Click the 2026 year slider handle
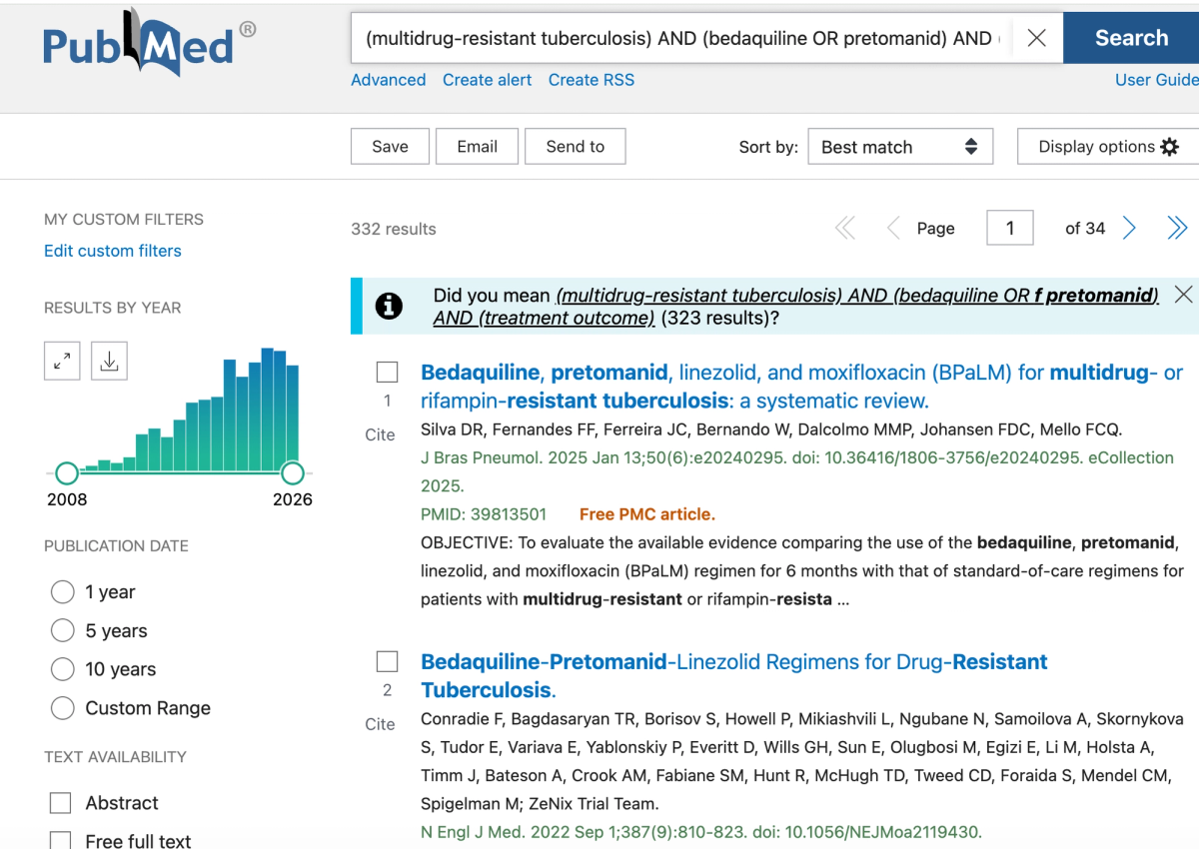The height and width of the screenshot is (849, 1199). (293, 472)
